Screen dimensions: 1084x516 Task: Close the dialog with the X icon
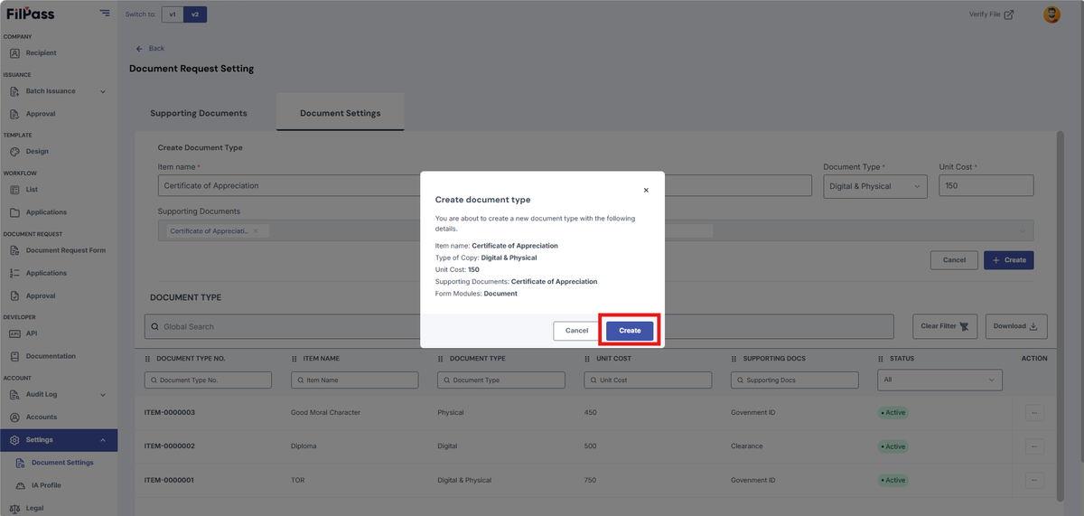646,191
